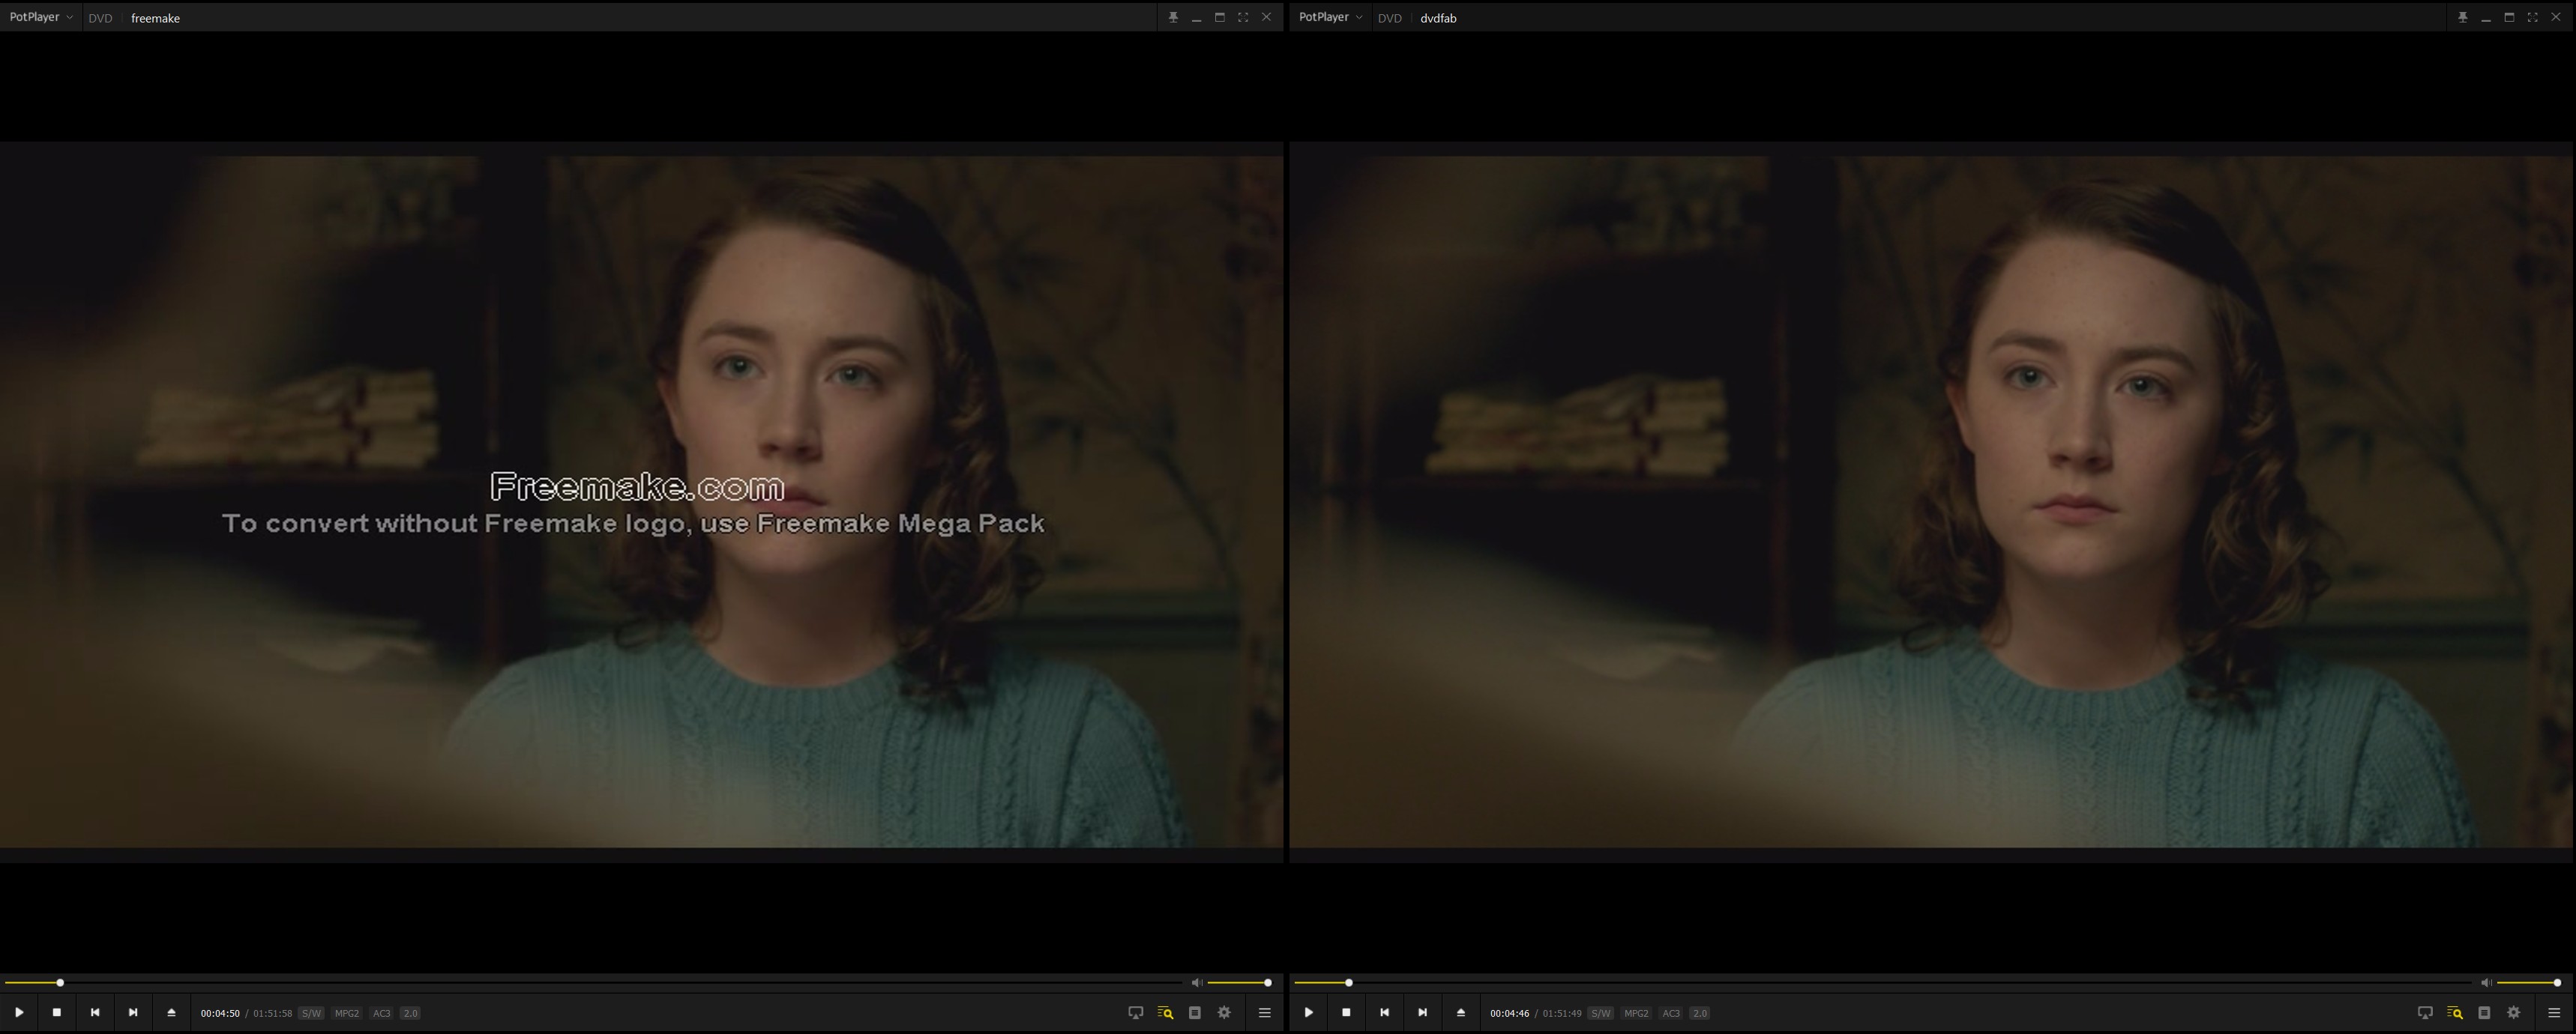Open the PotPlayer dropdown menu in freemake window
The image size is (2576, 1034).
(x=41, y=17)
